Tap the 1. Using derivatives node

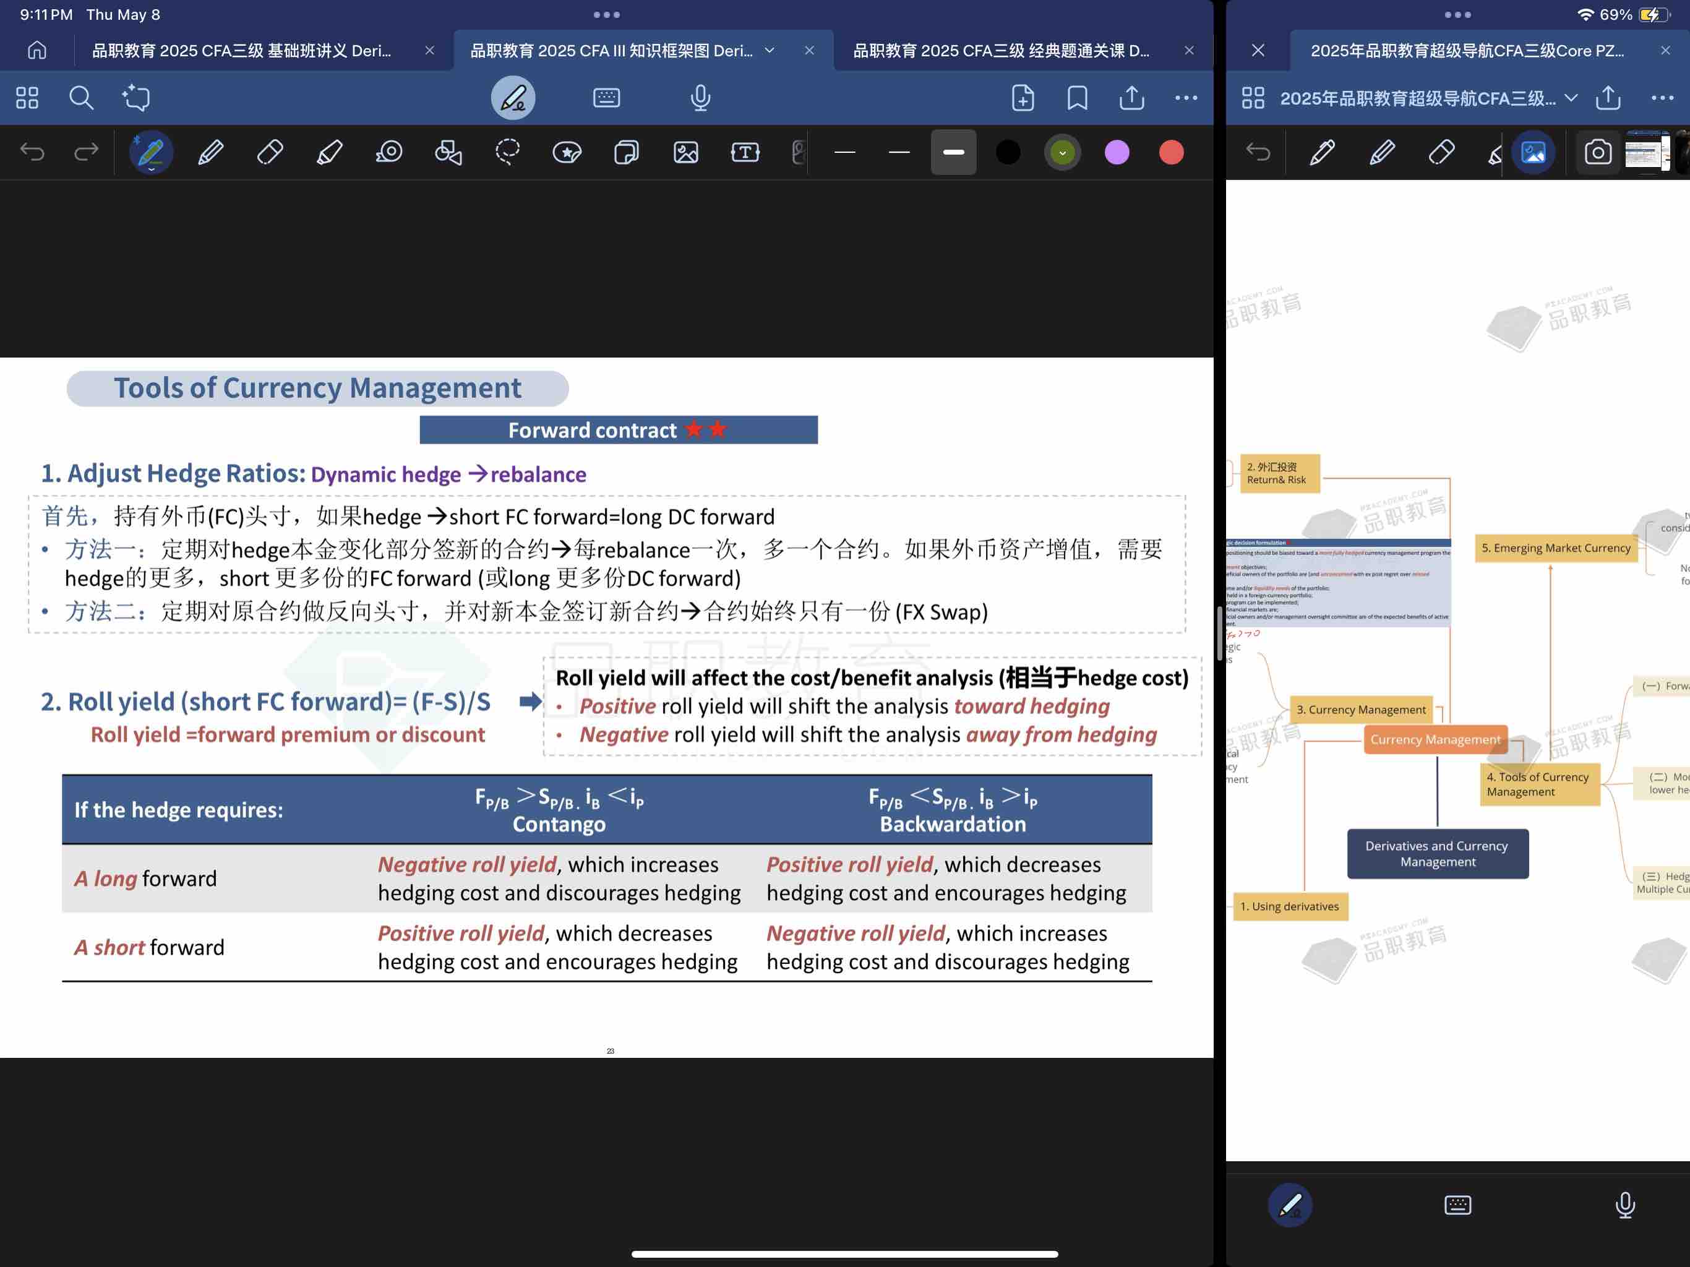point(1290,906)
